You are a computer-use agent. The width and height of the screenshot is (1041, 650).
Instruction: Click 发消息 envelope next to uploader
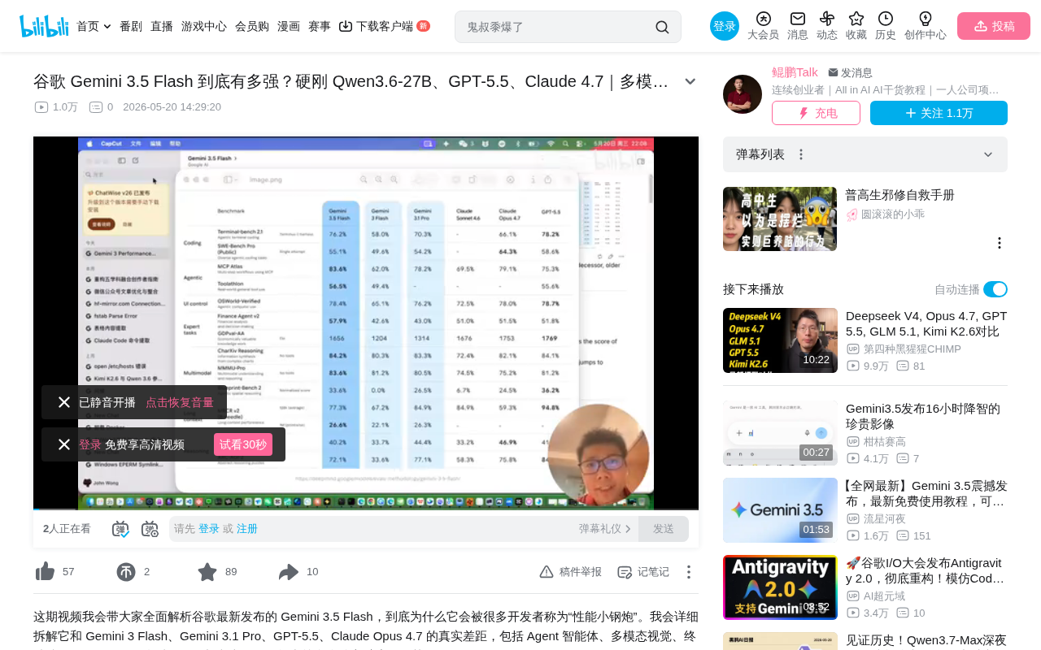pos(851,72)
